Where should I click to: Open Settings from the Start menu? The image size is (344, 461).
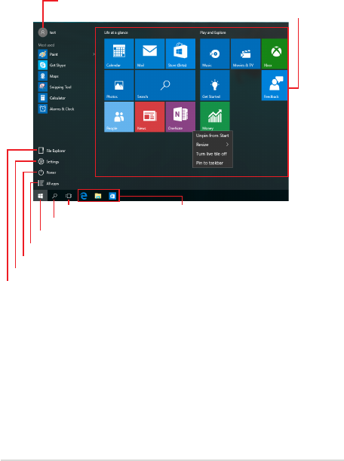pyautogui.click(x=48, y=162)
